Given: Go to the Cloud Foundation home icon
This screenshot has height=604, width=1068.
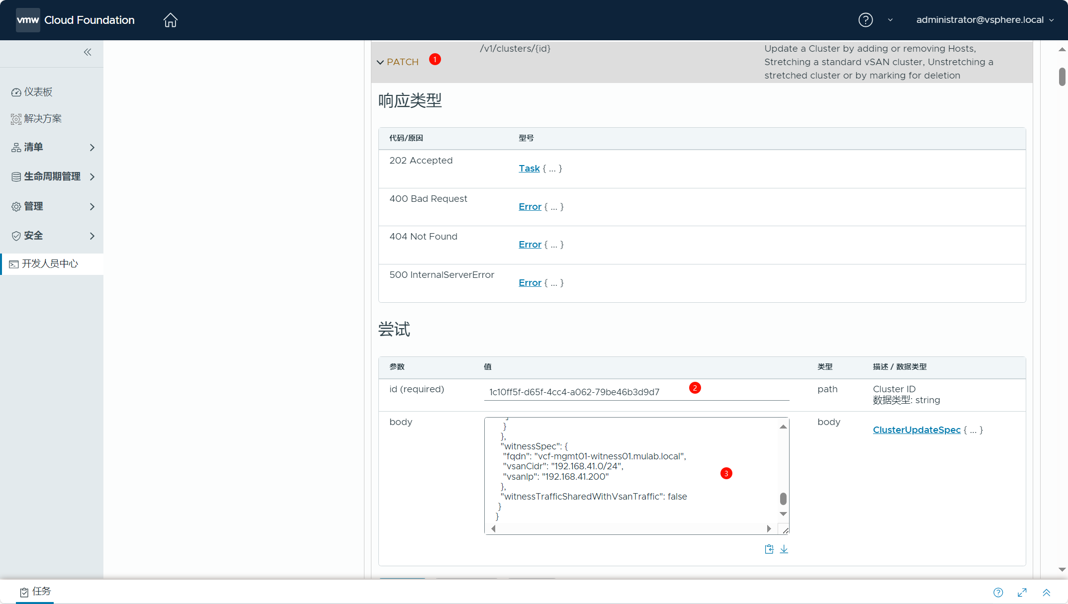Looking at the screenshot, I should tap(170, 20).
